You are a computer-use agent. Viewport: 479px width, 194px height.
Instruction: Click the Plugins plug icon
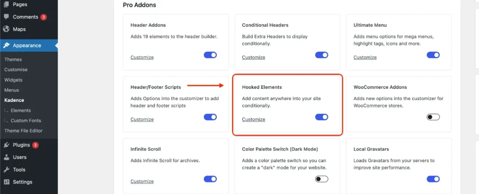[x=6, y=145]
